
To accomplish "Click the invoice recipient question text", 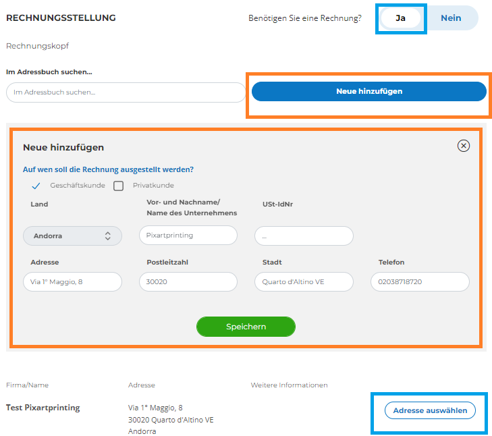I will pyautogui.click(x=108, y=169).
